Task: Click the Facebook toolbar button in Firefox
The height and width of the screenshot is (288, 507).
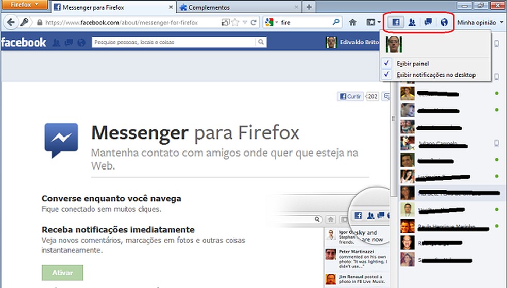Action: point(396,22)
